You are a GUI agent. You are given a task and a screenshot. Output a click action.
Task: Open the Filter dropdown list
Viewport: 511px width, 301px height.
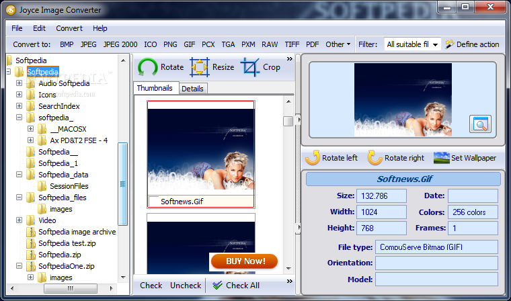(x=435, y=44)
